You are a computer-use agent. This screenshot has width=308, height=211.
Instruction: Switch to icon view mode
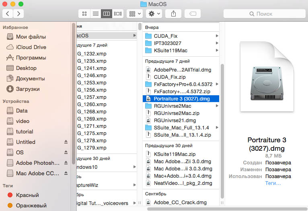[x=84, y=14]
